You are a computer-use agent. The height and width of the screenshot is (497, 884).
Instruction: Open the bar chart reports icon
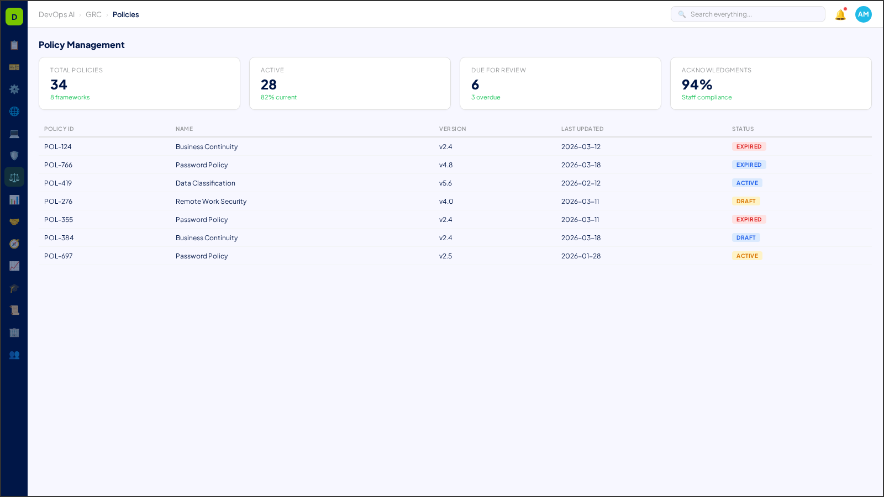click(14, 199)
